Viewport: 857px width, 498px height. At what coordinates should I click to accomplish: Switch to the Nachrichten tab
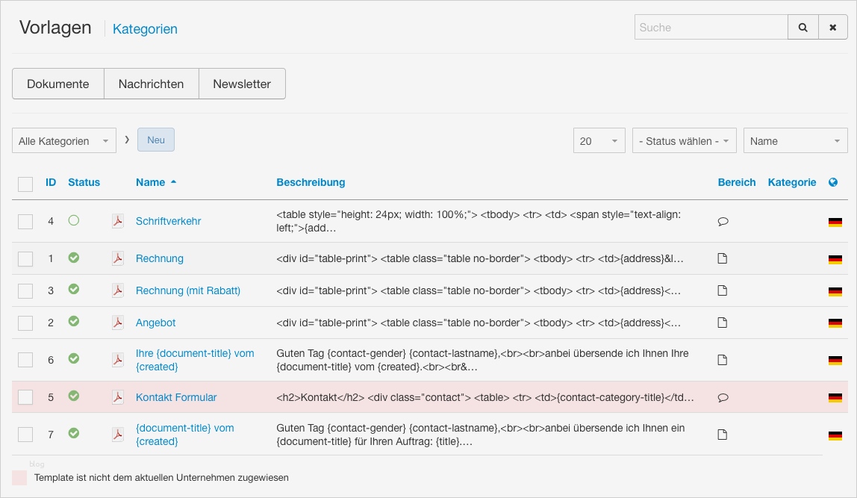point(151,84)
